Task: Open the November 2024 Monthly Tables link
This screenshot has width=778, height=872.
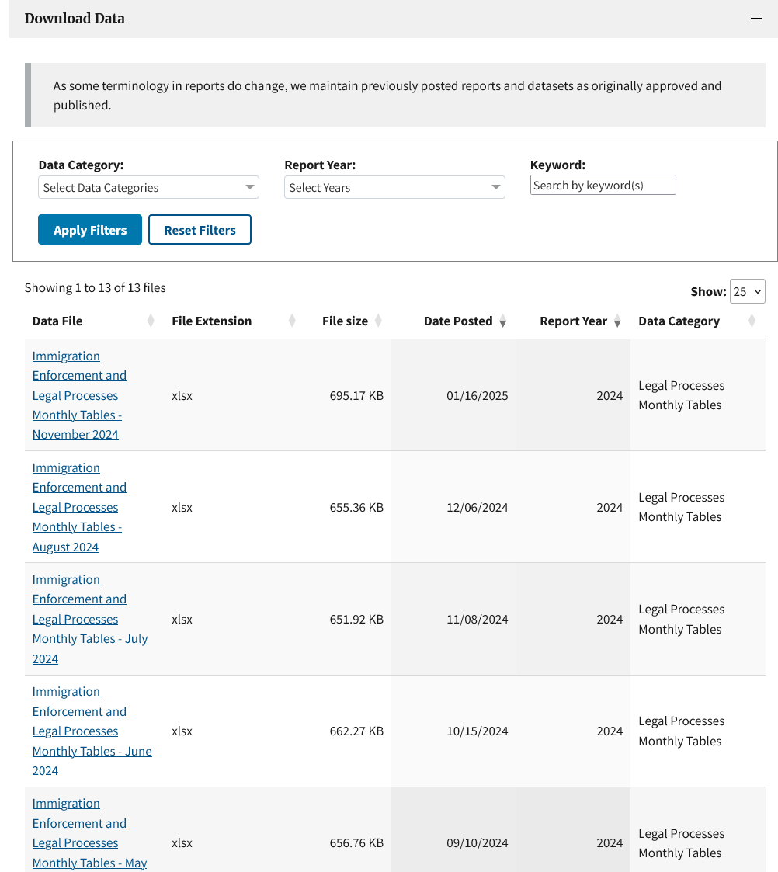Action: (79, 395)
